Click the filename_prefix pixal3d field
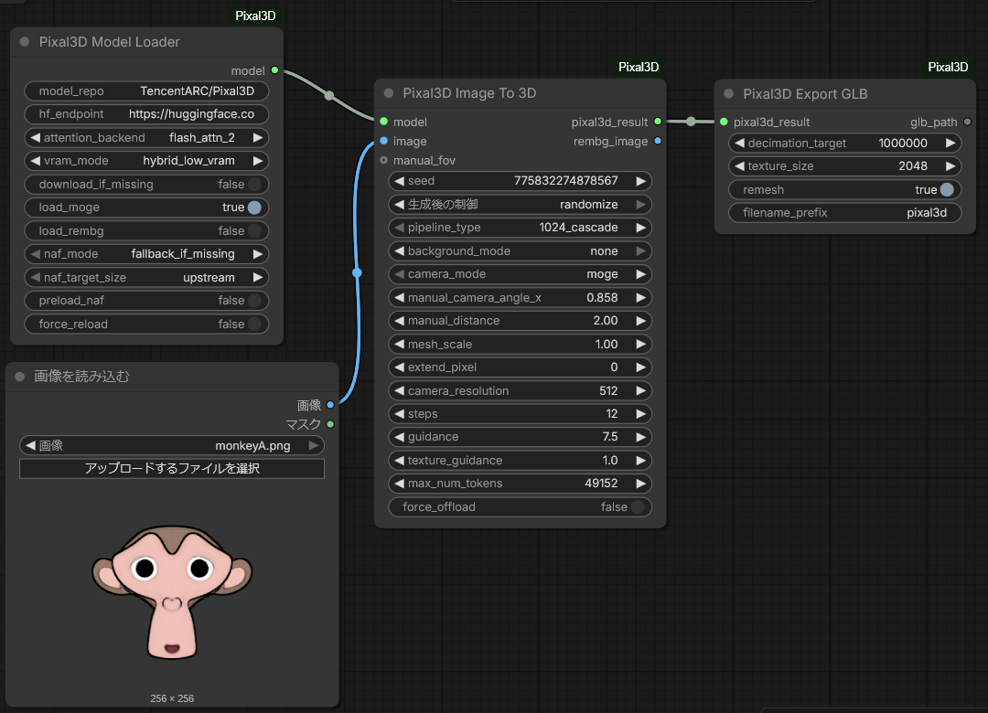This screenshot has width=988, height=713. coord(845,213)
